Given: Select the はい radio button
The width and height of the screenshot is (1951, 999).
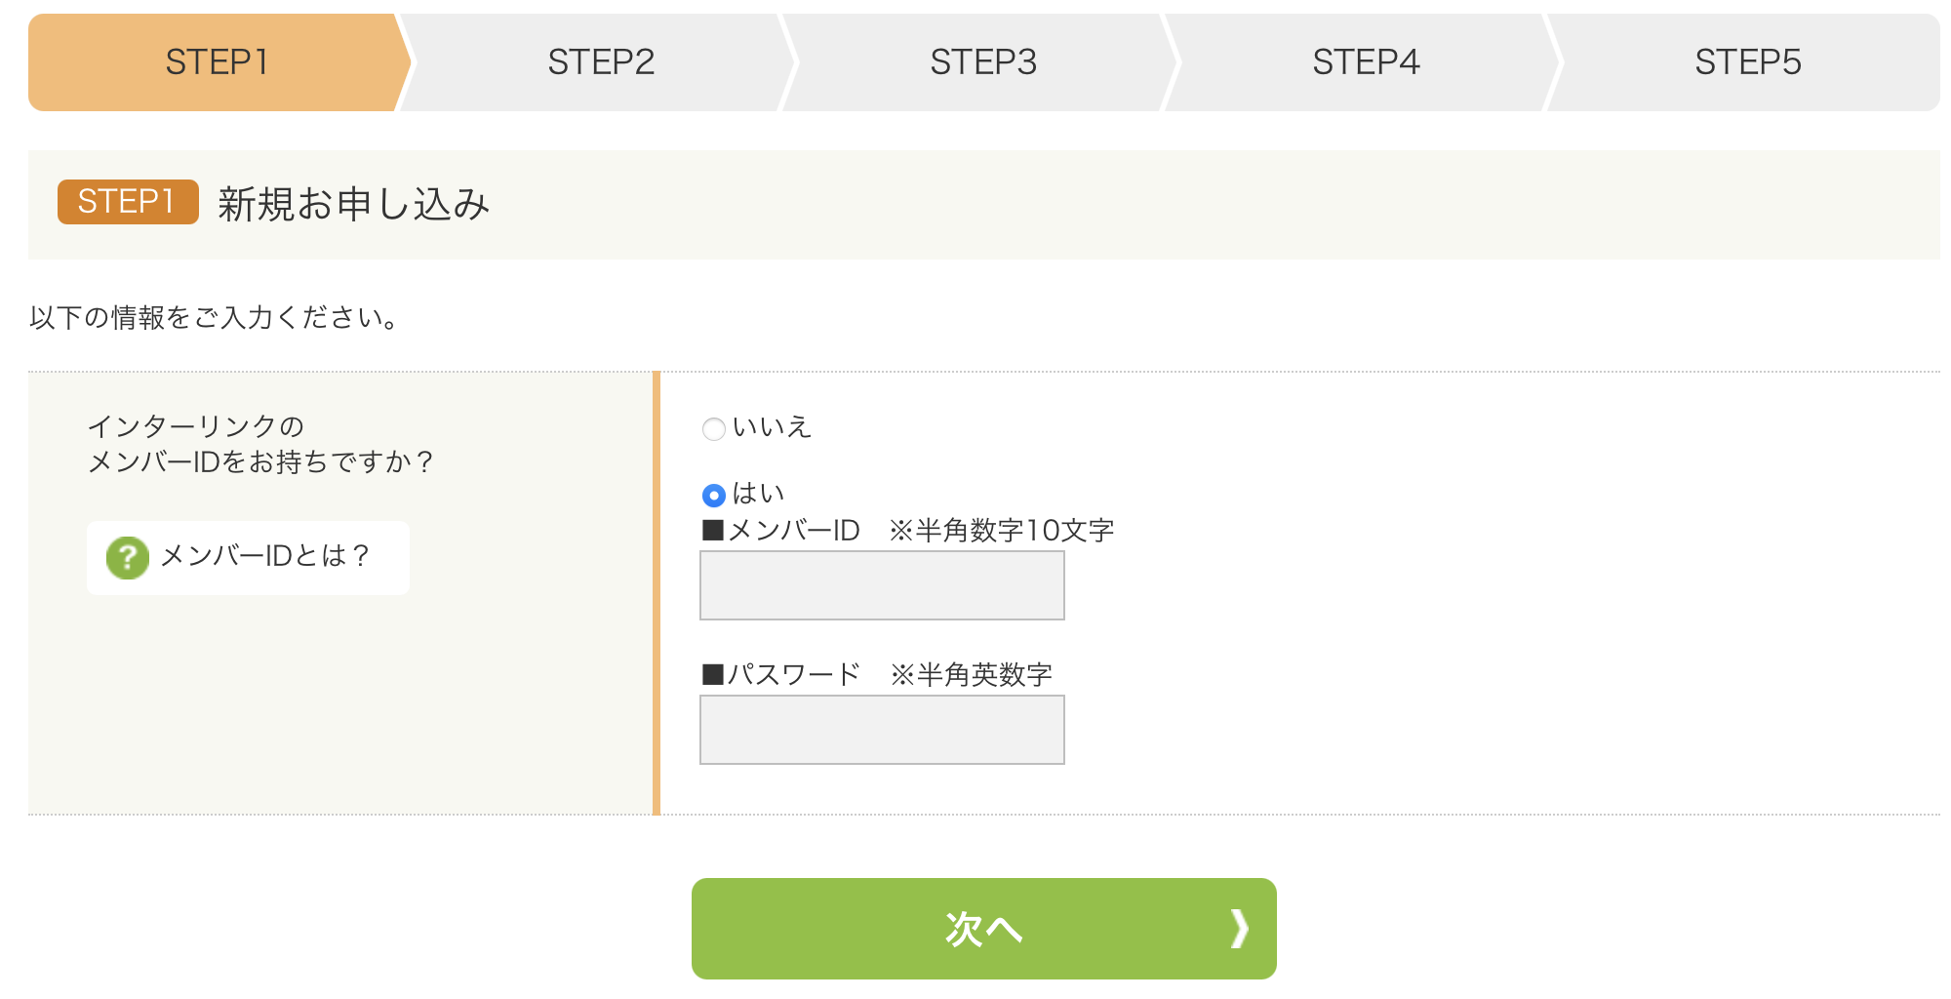Looking at the screenshot, I should (714, 496).
